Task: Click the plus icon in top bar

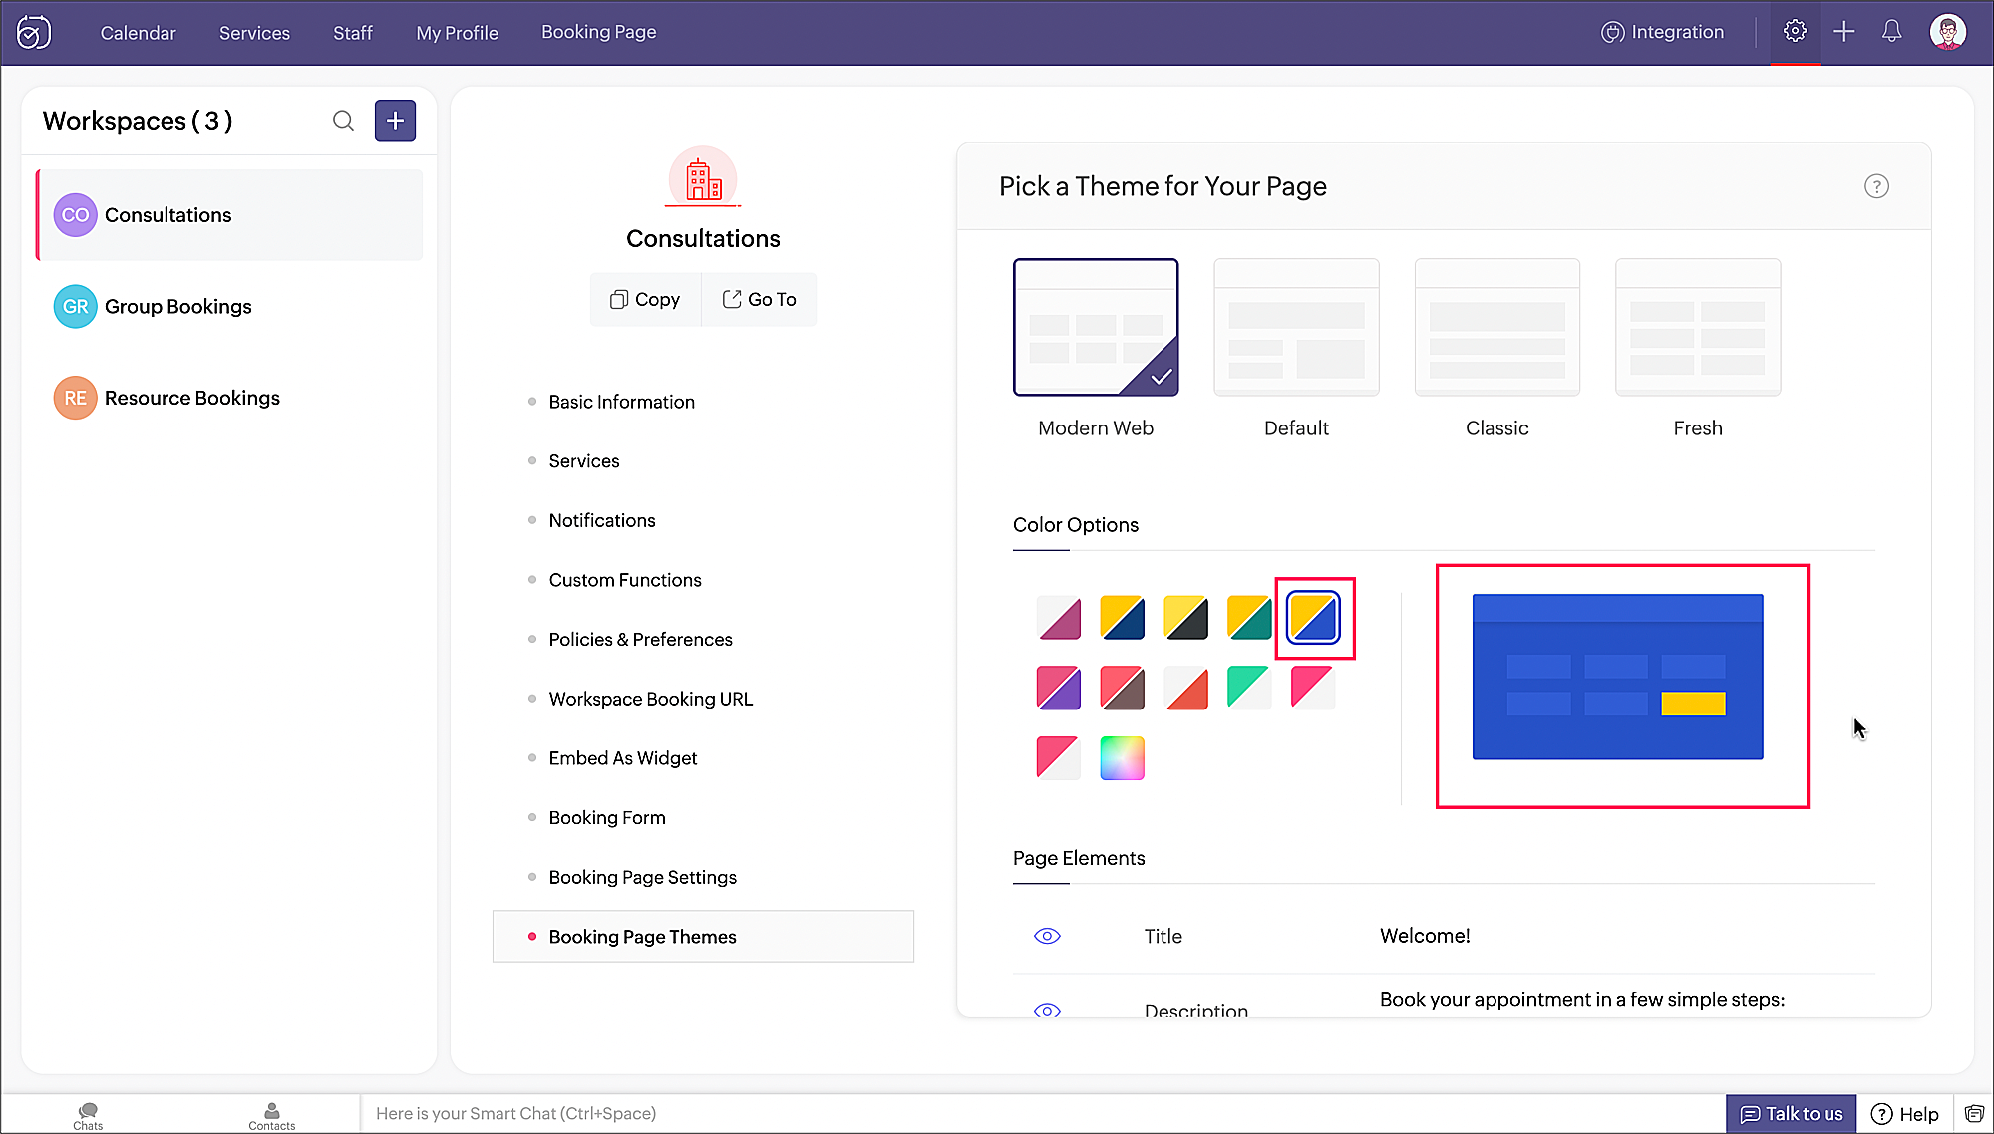Action: pyautogui.click(x=1843, y=32)
